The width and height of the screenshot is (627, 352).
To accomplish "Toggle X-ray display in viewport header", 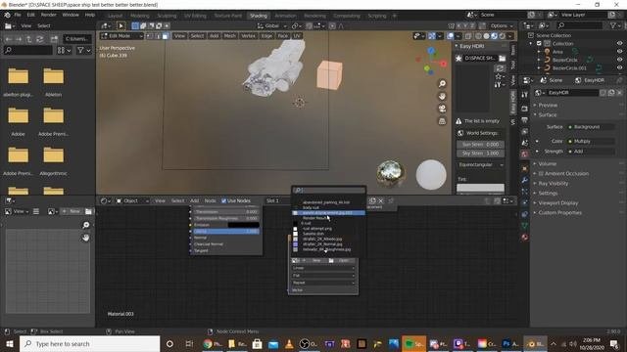I will (467, 36).
